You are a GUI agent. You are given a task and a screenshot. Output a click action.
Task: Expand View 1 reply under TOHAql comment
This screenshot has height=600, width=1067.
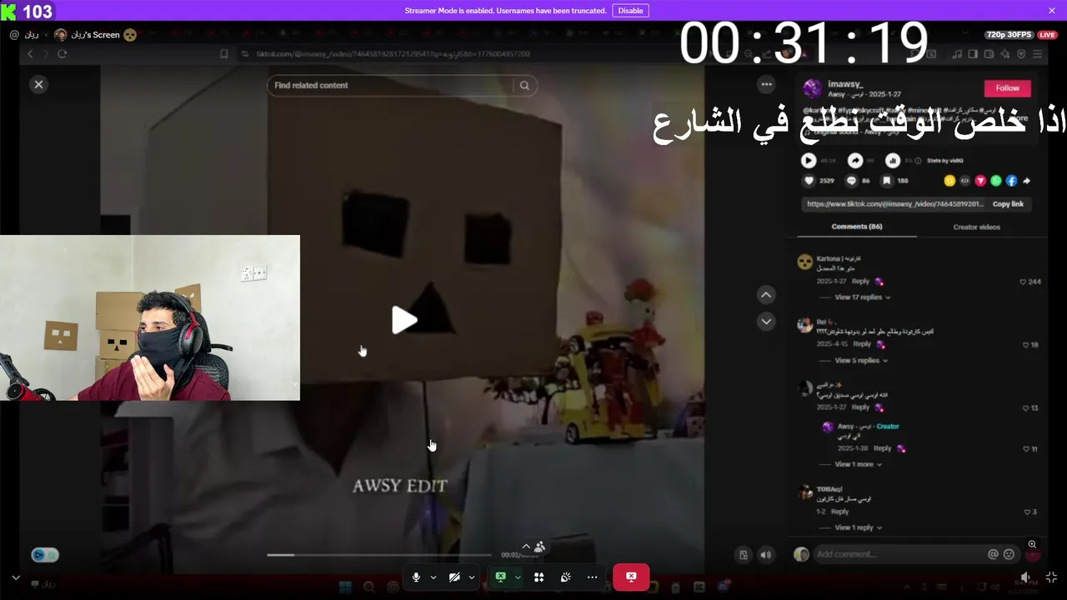[x=858, y=527]
